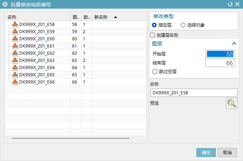The image size is (243, 161).
Task: Click the electrode icon for DK999X_201_E59
Action: [x=15, y=31]
